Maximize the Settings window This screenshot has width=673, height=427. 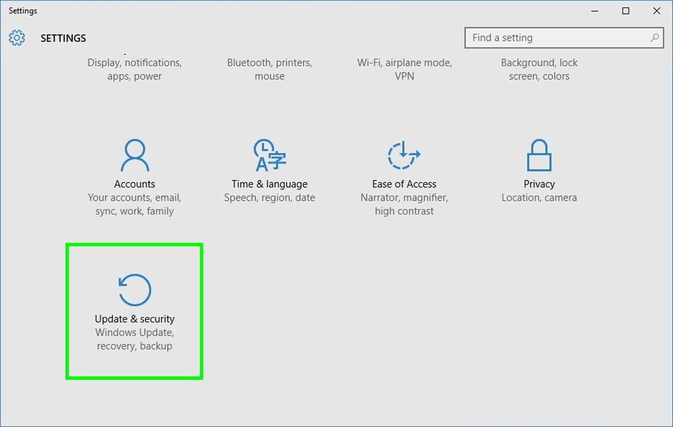click(625, 11)
